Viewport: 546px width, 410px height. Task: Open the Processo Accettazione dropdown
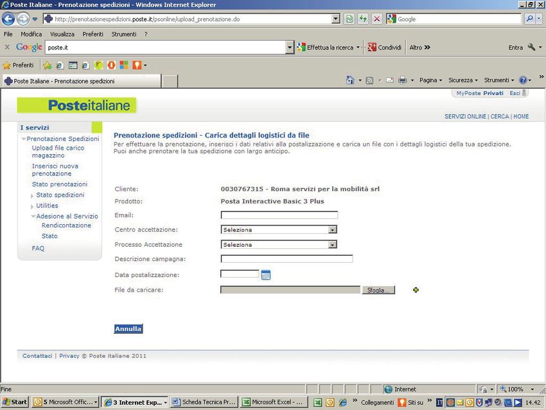coord(279,245)
